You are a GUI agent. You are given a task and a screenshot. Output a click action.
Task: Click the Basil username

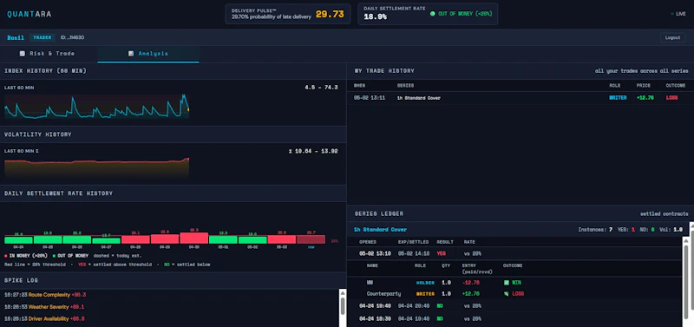(16, 37)
